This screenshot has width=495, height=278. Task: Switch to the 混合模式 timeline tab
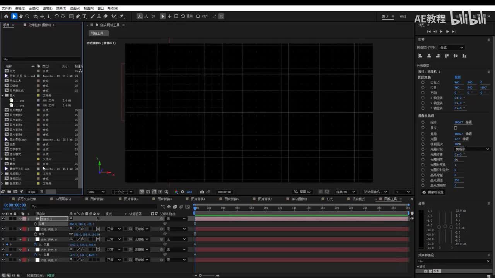point(358,199)
